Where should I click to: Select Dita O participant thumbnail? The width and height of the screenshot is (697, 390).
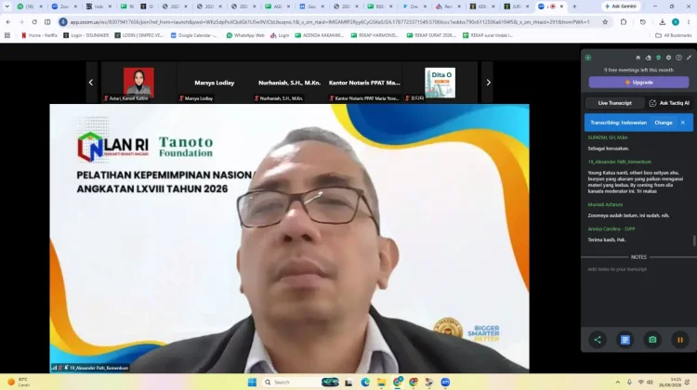coord(441,83)
